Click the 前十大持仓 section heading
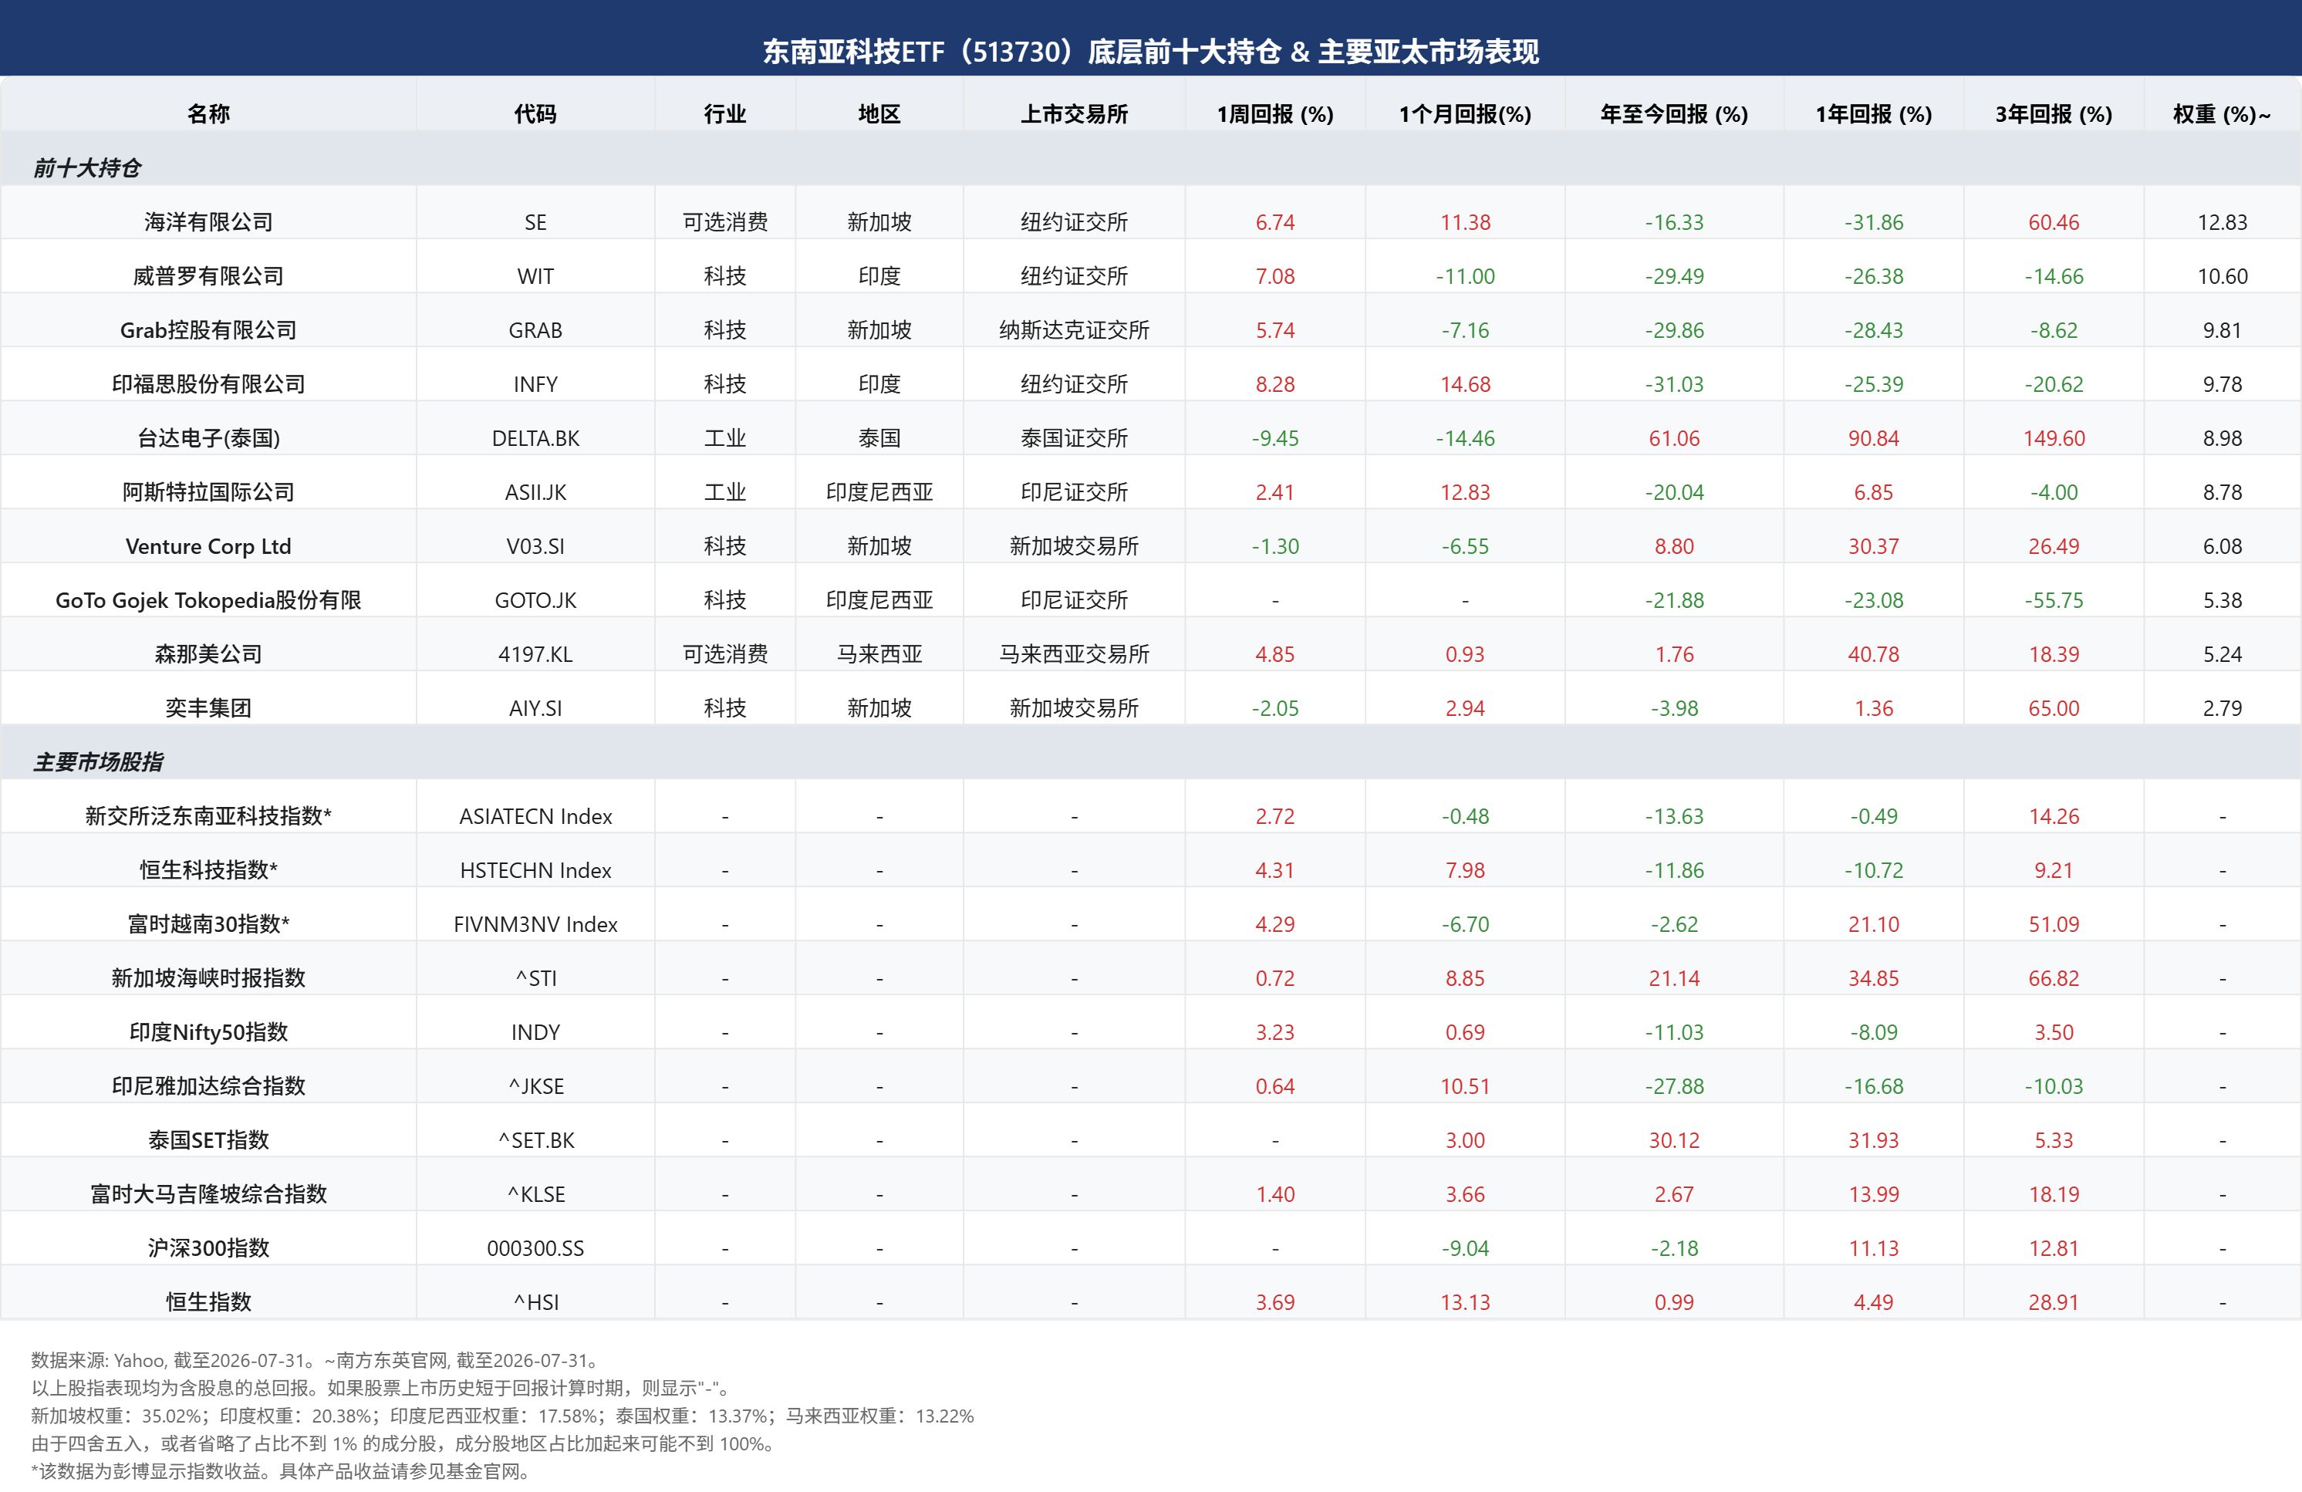The image size is (2302, 1492). (x=87, y=168)
